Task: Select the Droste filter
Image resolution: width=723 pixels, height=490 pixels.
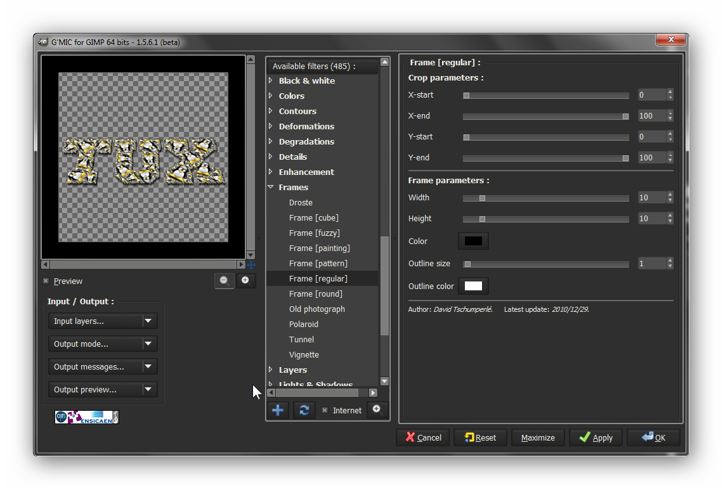Action: [x=301, y=202]
